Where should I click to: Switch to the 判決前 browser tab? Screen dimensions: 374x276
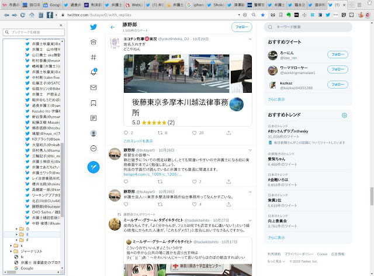tap(93, 5)
